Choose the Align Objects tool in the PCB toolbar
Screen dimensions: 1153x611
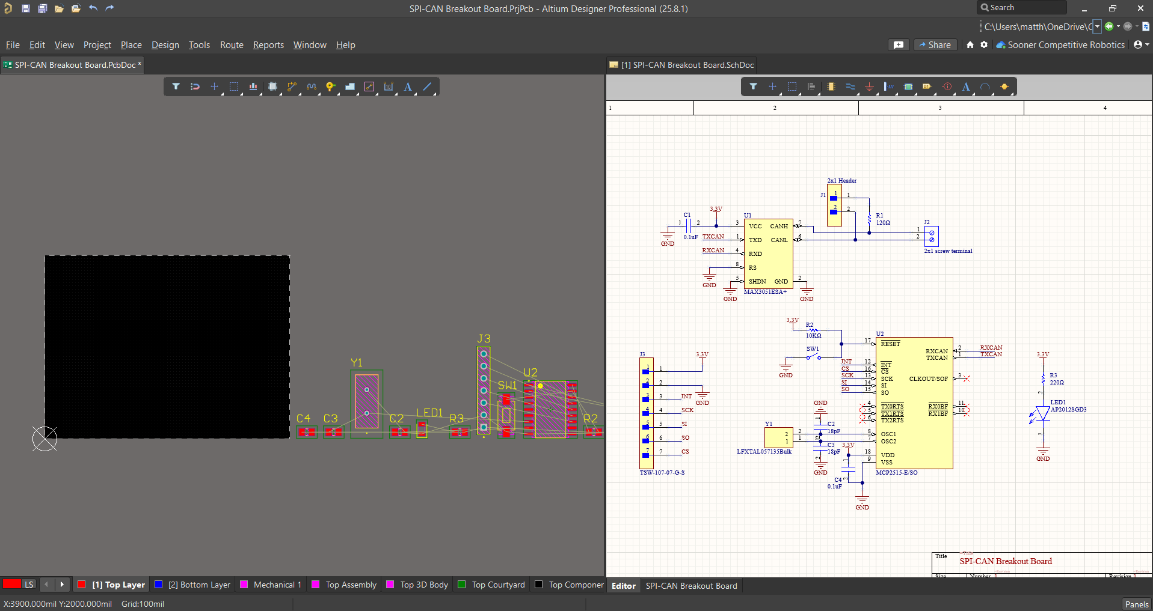tap(253, 87)
